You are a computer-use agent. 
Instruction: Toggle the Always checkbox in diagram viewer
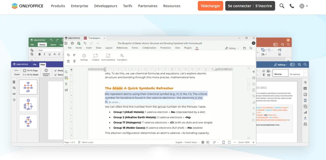(55, 70)
